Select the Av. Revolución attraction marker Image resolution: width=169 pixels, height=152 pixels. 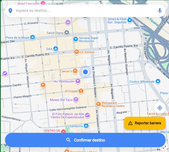[x=78, y=81]
